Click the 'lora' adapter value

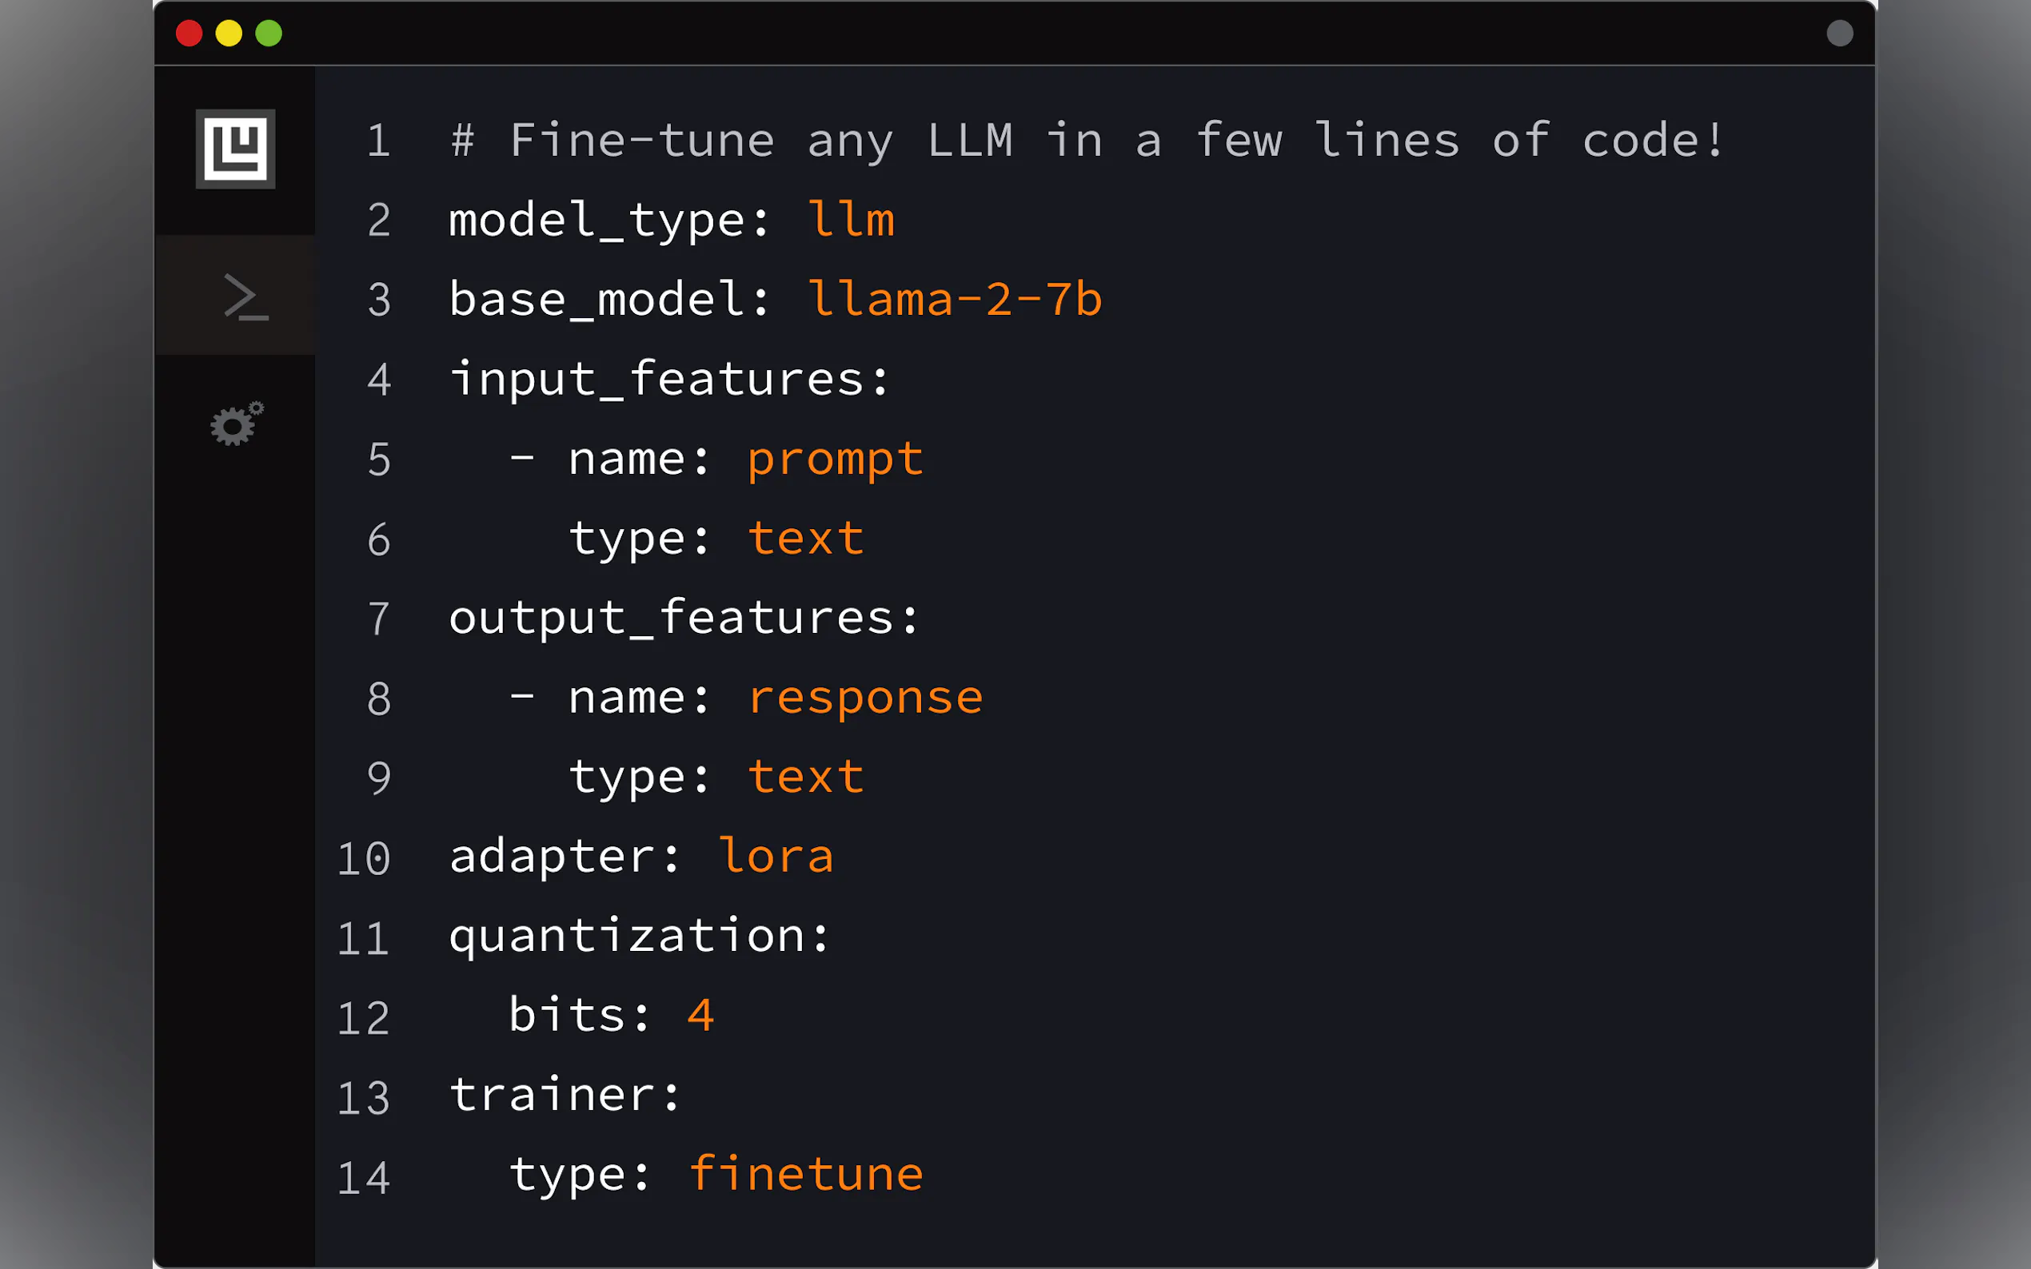[x=776, y=857]
